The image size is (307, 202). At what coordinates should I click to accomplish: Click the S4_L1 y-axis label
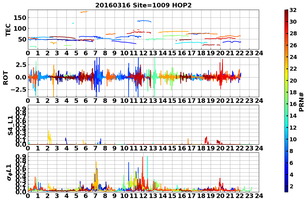(x=10, y=125)
